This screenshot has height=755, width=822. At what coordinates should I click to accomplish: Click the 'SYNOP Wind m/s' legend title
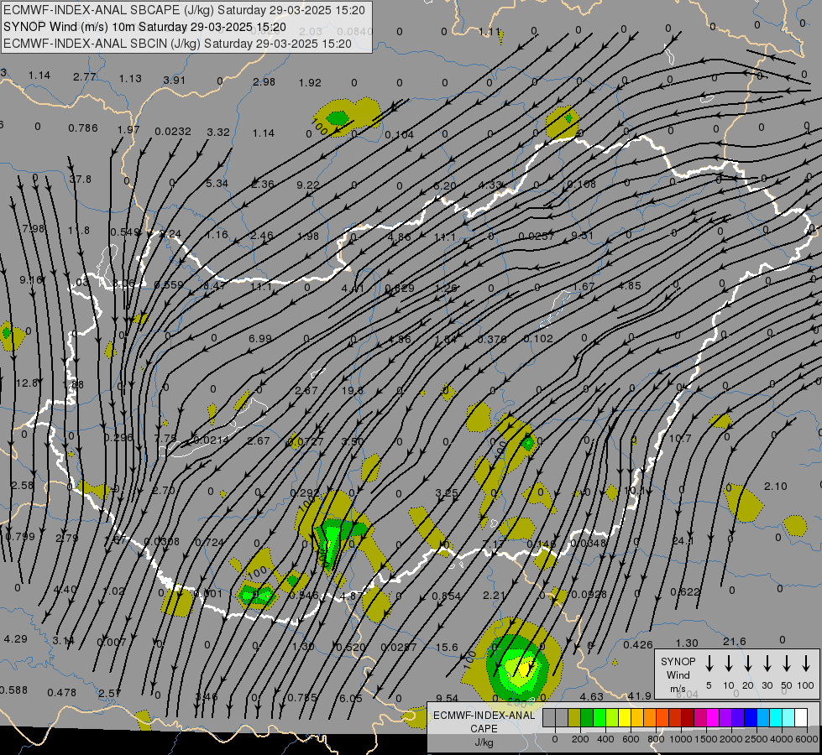tap(678, 674)
